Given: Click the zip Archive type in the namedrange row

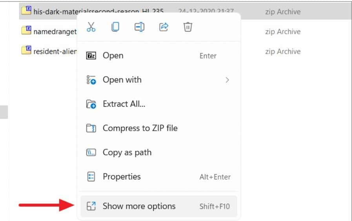Looking at the screenshot, I should pos(283,31).
